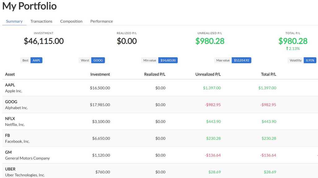Click NFLX total P/L $443.90
Screen dimensions: 318x178
pos(269,122)
